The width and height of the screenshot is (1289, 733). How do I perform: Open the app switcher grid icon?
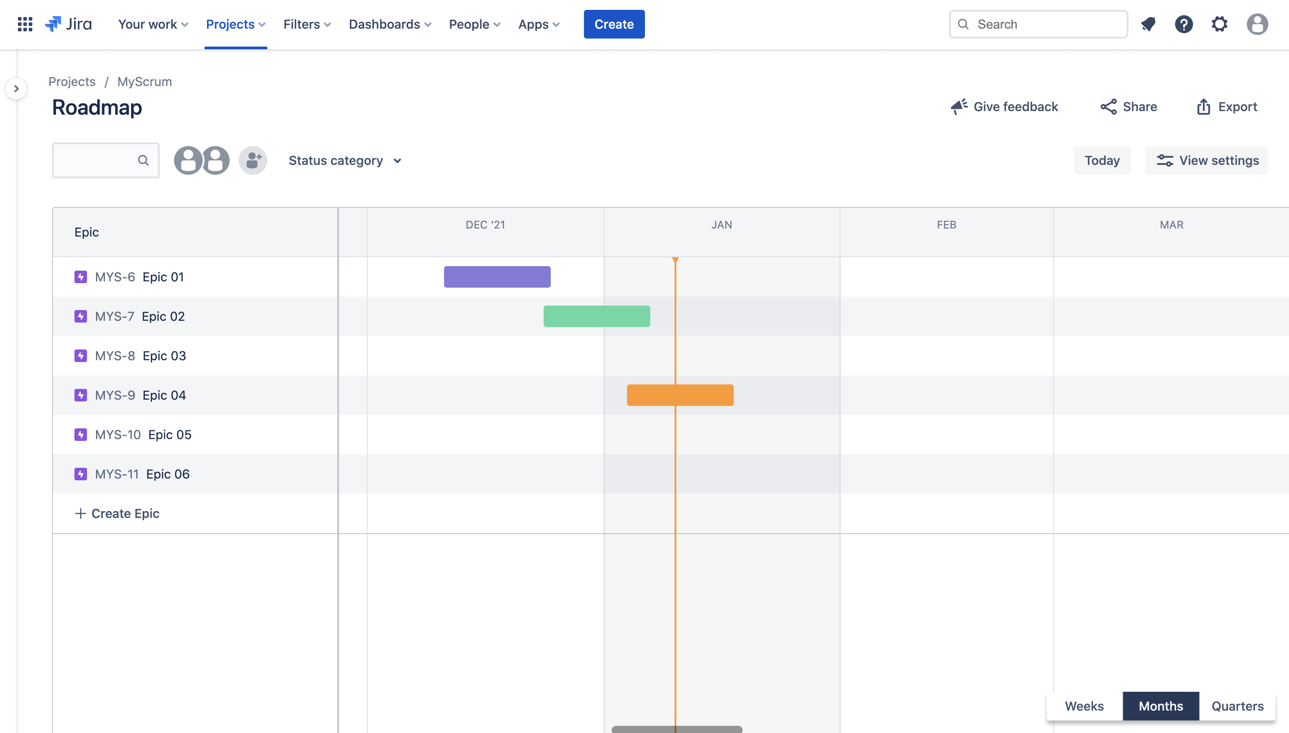pos(25,24)
